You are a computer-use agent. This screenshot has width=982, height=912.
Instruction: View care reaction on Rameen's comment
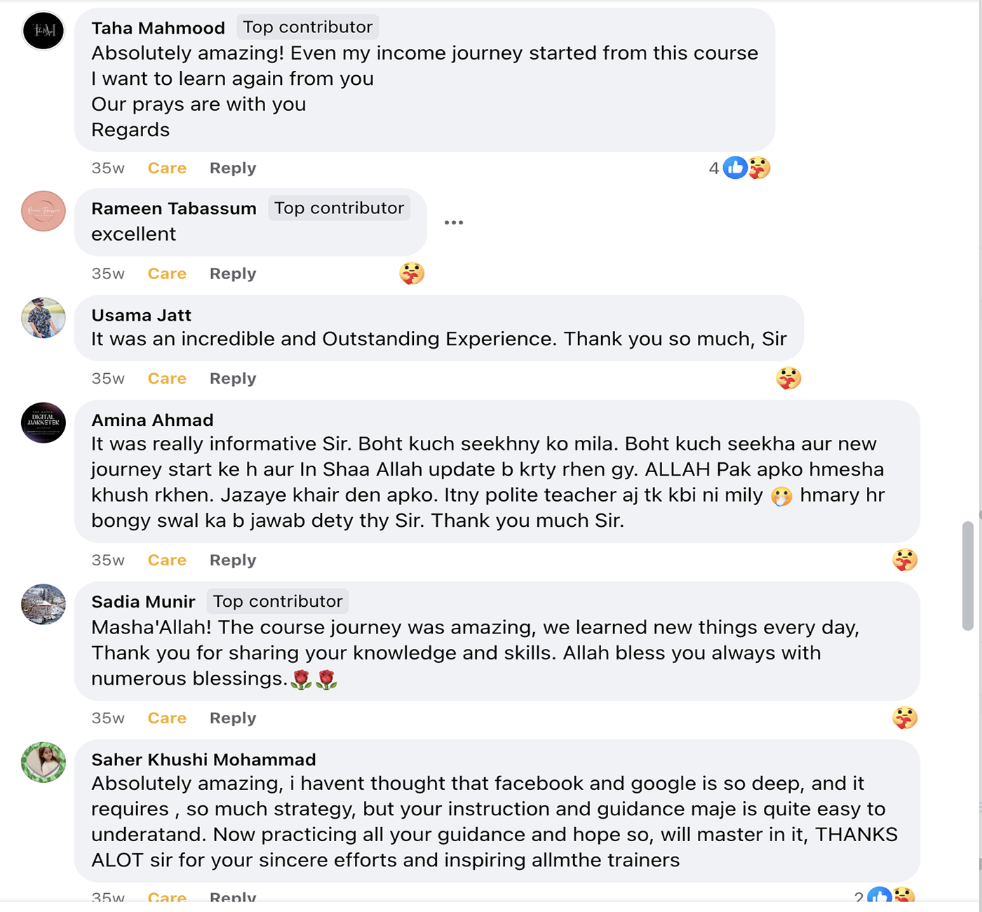click(412, 273)
